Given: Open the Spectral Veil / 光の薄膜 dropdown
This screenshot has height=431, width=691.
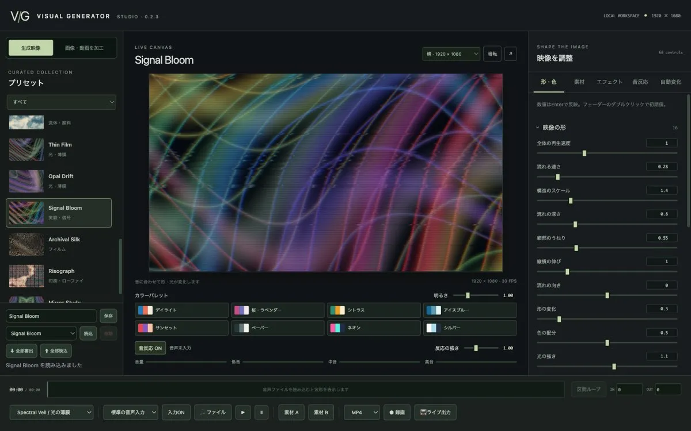Looking at the screenshot, I should tap(52, 412).
